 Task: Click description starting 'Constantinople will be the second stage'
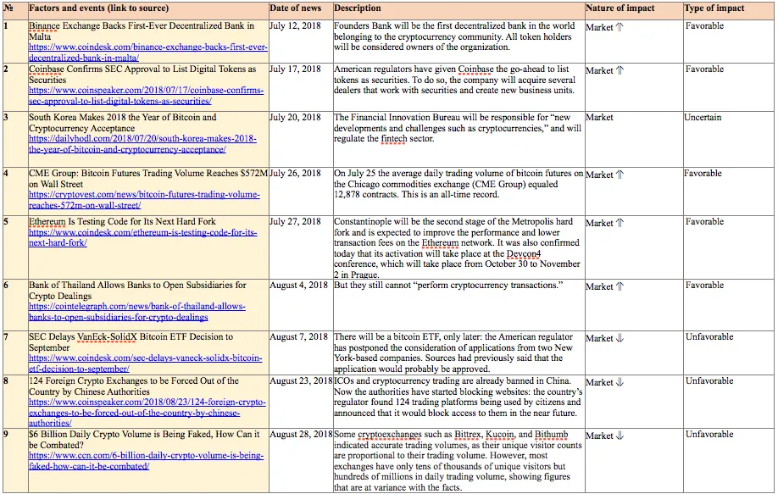[x=457, y=248]
